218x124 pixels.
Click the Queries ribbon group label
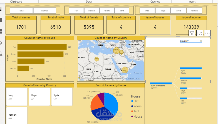[x=155, y=2]
